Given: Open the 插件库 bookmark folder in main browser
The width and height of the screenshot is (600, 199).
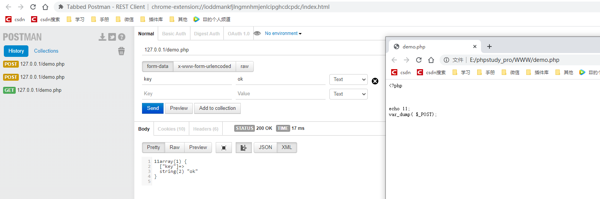Looking at the screenshot, I should (152, 19).
